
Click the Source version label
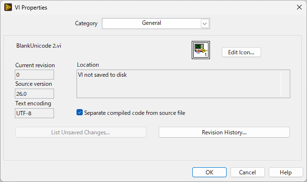33,84
